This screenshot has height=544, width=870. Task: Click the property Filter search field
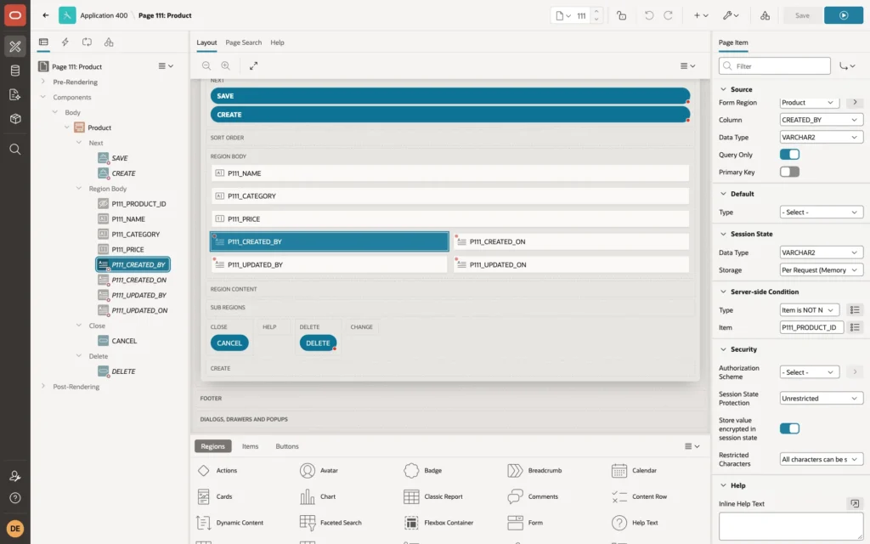[x=775, y=66]
